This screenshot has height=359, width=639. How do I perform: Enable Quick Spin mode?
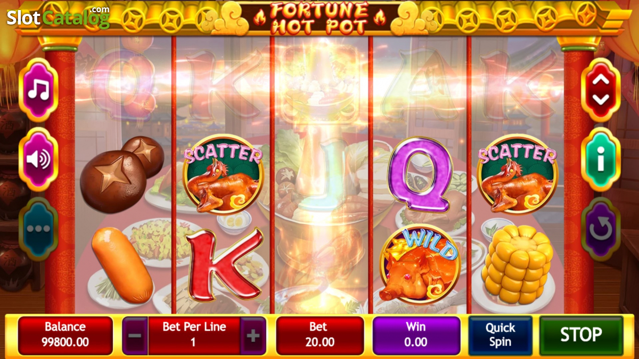(500, 335)
